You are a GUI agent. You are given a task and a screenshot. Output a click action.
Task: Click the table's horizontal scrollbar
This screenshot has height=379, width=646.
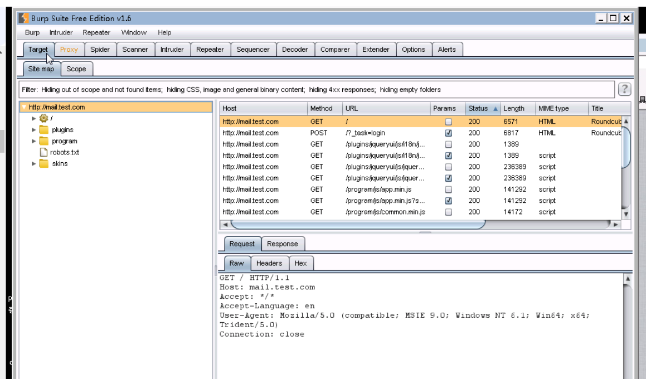[x=357, y=224]
